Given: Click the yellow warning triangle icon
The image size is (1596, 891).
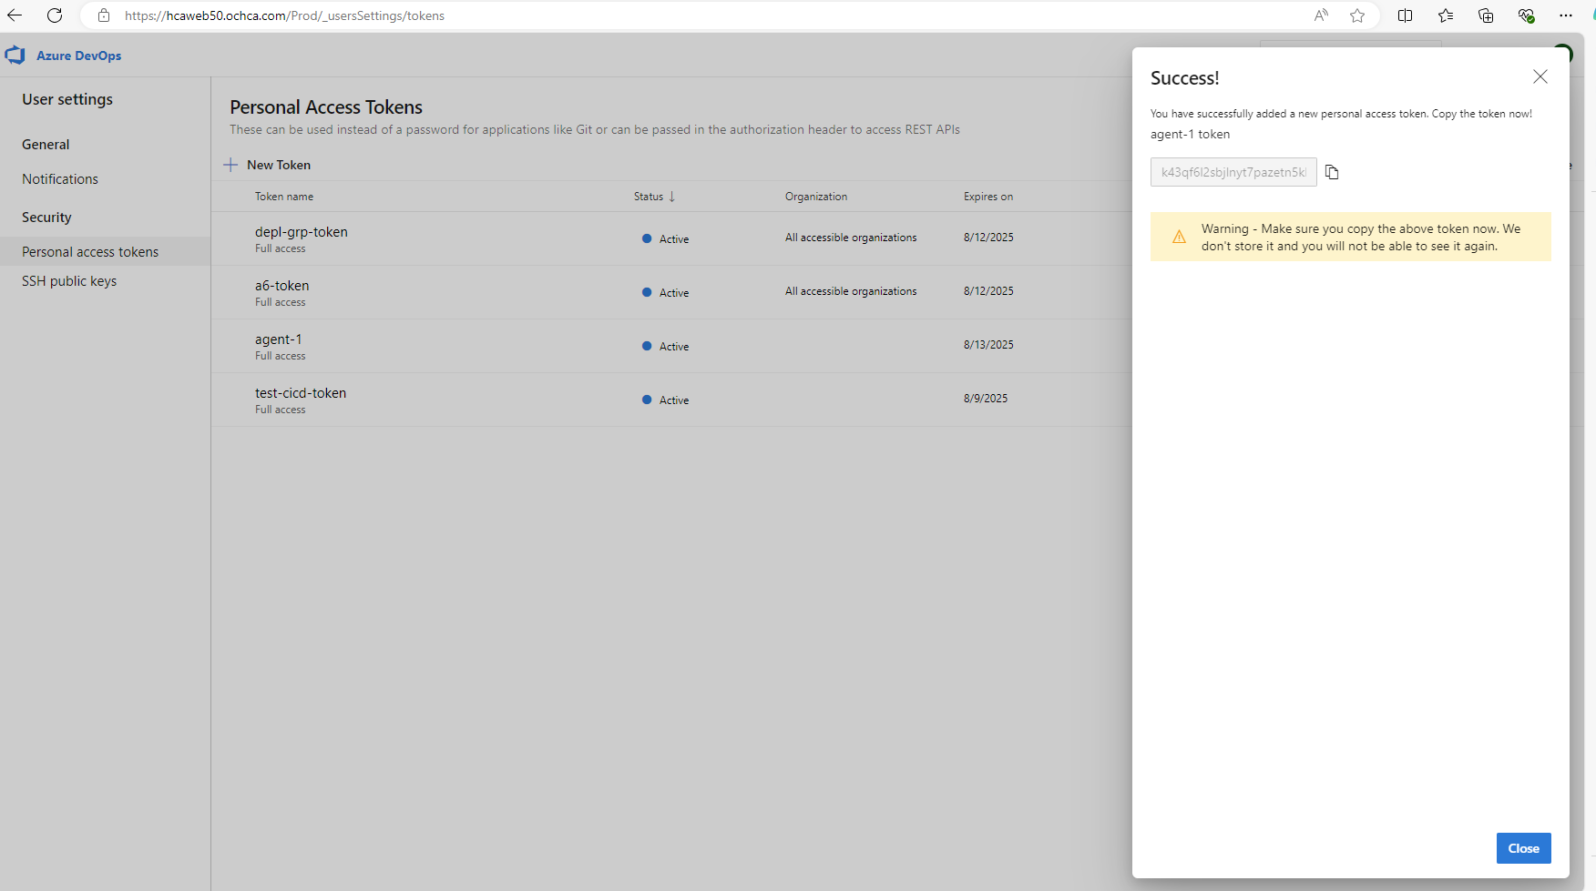Looking at the screenshot, I should [x=1179, y=237].
